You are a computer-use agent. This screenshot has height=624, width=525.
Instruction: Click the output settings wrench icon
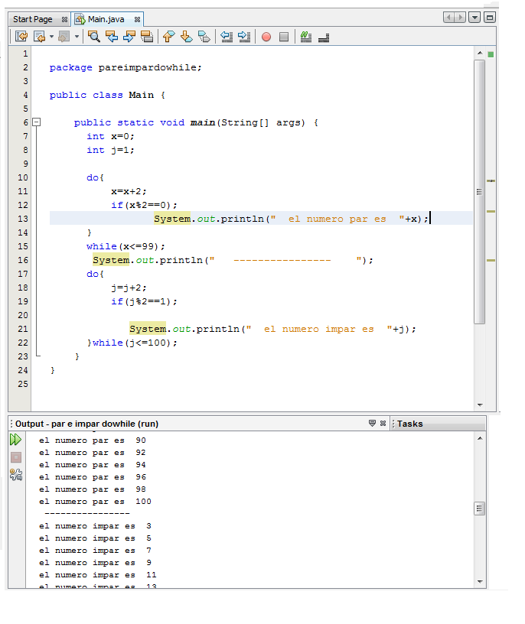16,474
